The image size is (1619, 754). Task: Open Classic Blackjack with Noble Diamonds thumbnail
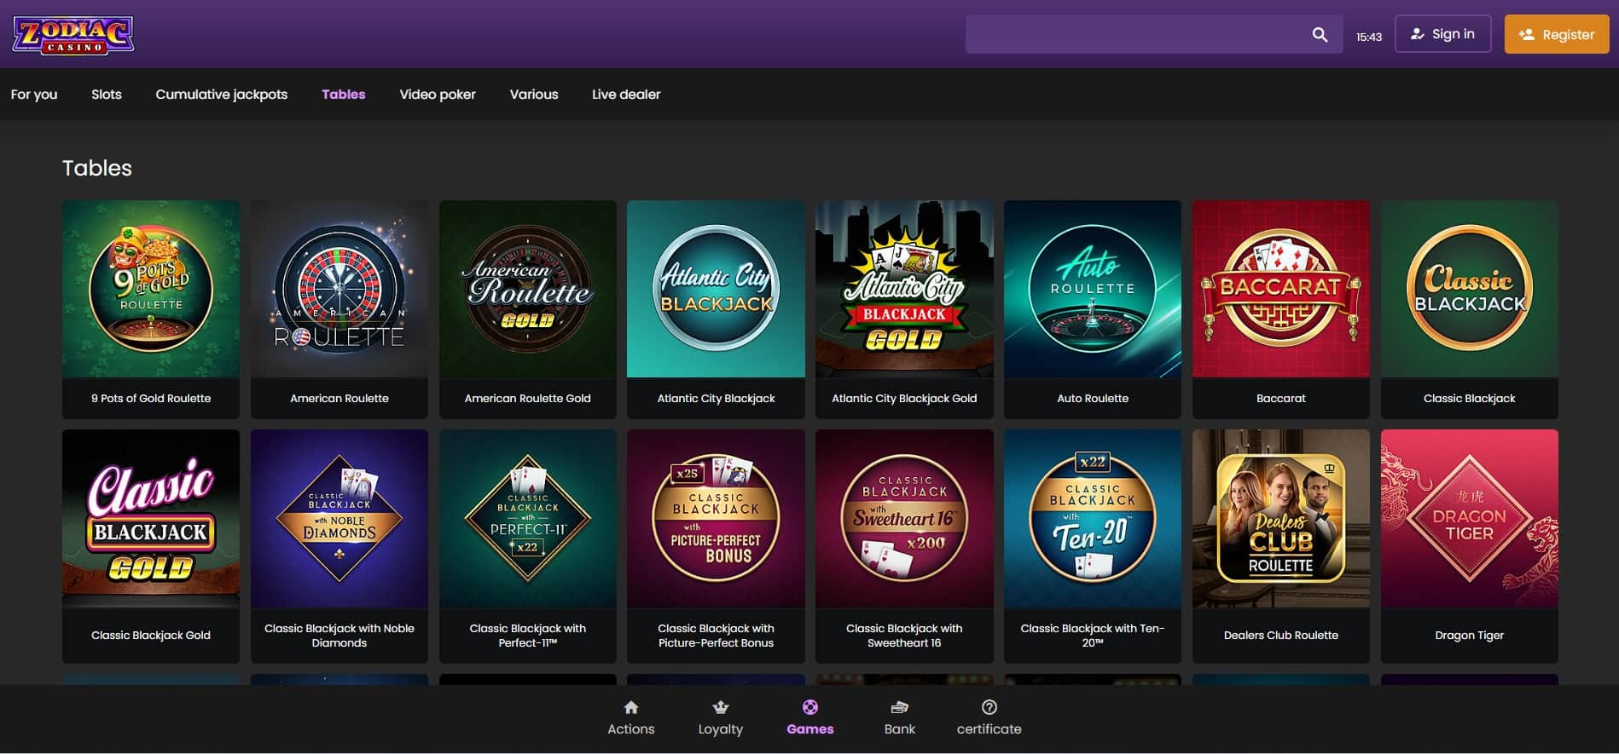click(x=339, y=518)
